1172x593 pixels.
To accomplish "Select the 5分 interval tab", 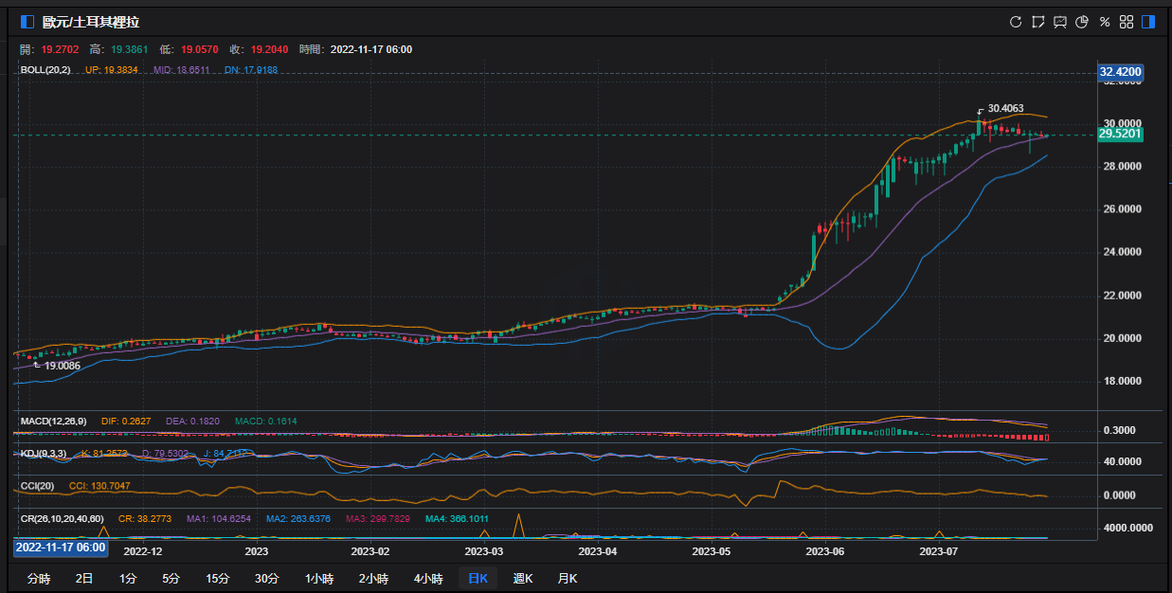I will 171,578.
